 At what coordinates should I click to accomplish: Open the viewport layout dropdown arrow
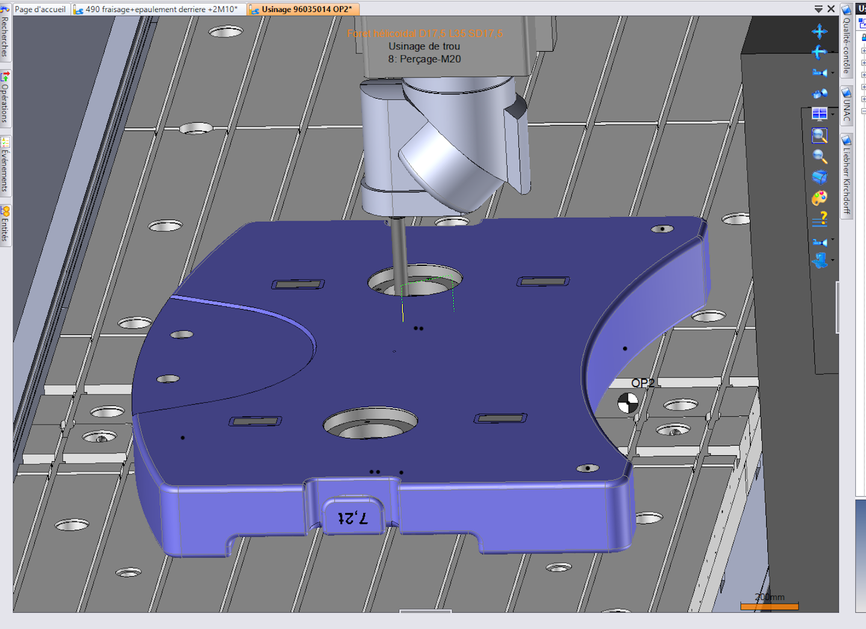coord(833,115)
